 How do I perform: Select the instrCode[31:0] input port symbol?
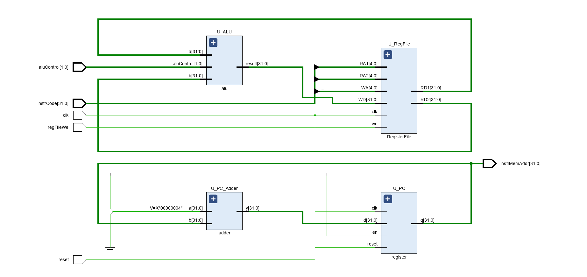point(79,103)
